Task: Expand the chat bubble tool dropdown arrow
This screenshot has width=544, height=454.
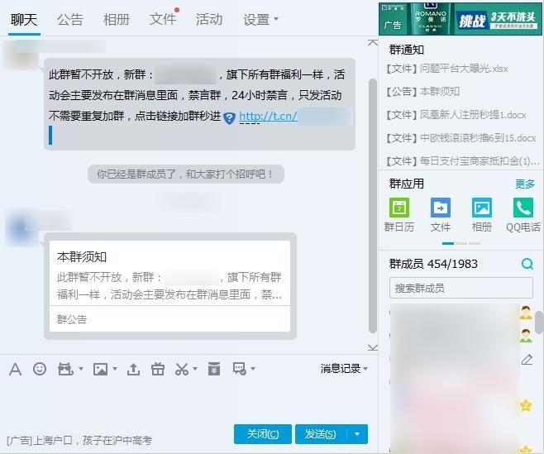Action: coord(253,369)
